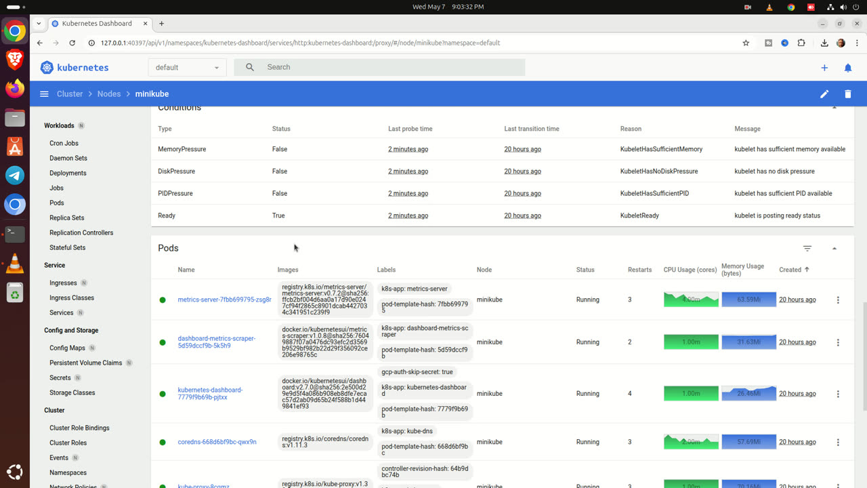Go to the Nodes breadcrumb
This screenshot has width=867, height=488.
click(109, 94)
